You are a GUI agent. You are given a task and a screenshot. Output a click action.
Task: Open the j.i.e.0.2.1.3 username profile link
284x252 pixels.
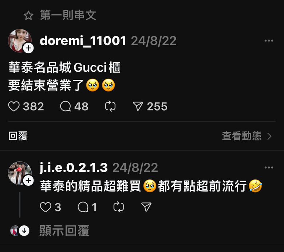point(74,168)
